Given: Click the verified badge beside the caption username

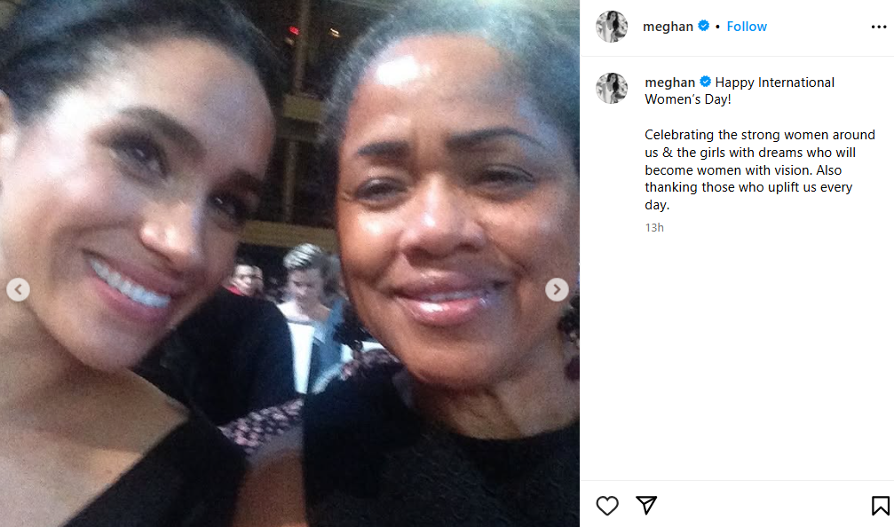Looking at the screenshot, I should coord(706,83).
